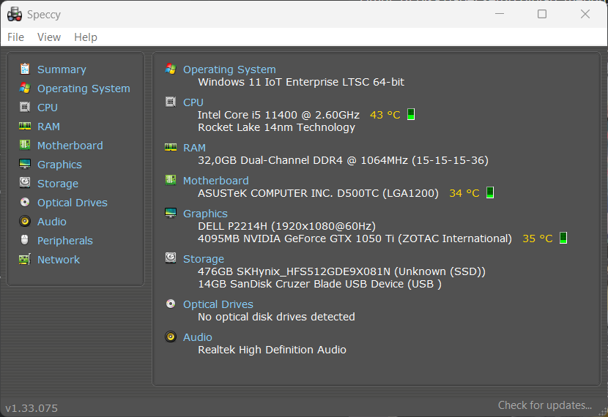Open Optical Drives from the sidebar
Screen dimensions: 608x417
[x=72, y=203]
